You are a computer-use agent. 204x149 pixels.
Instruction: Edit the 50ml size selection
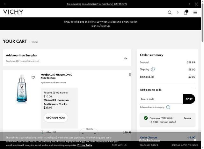pos(54,132)
